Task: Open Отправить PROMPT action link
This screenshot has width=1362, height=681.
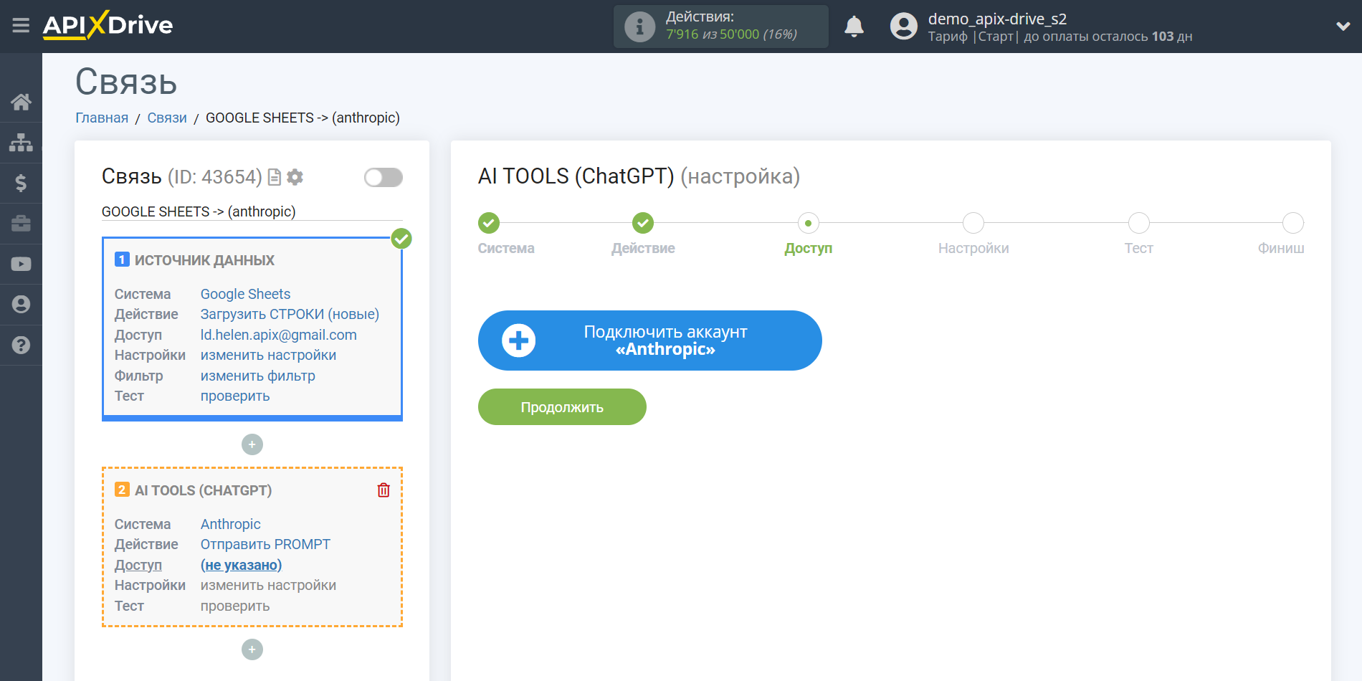Action: (265, 544)
